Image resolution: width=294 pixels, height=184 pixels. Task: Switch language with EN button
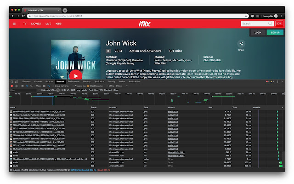279,23
